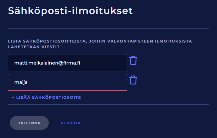
Task: Click the red error underline under maija
Action: tap(67, 90)
